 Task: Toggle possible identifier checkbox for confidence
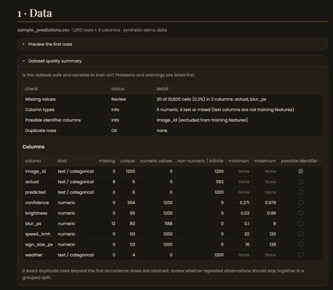coord(300,202)
